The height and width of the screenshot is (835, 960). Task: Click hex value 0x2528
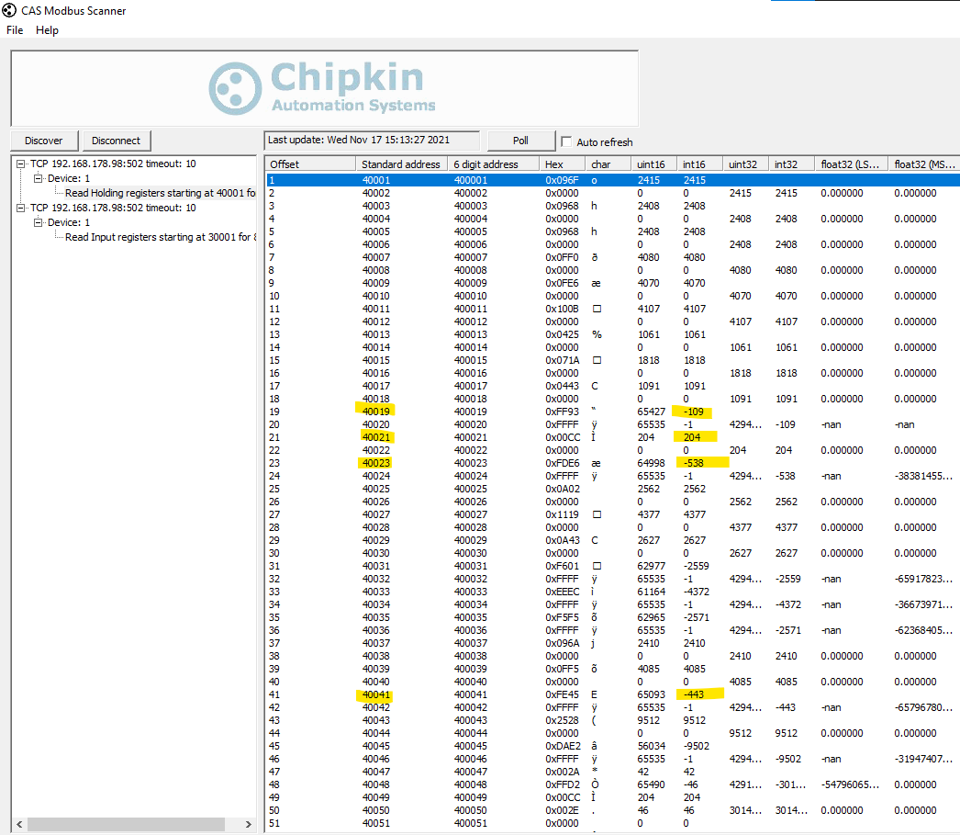coord(562,720)
